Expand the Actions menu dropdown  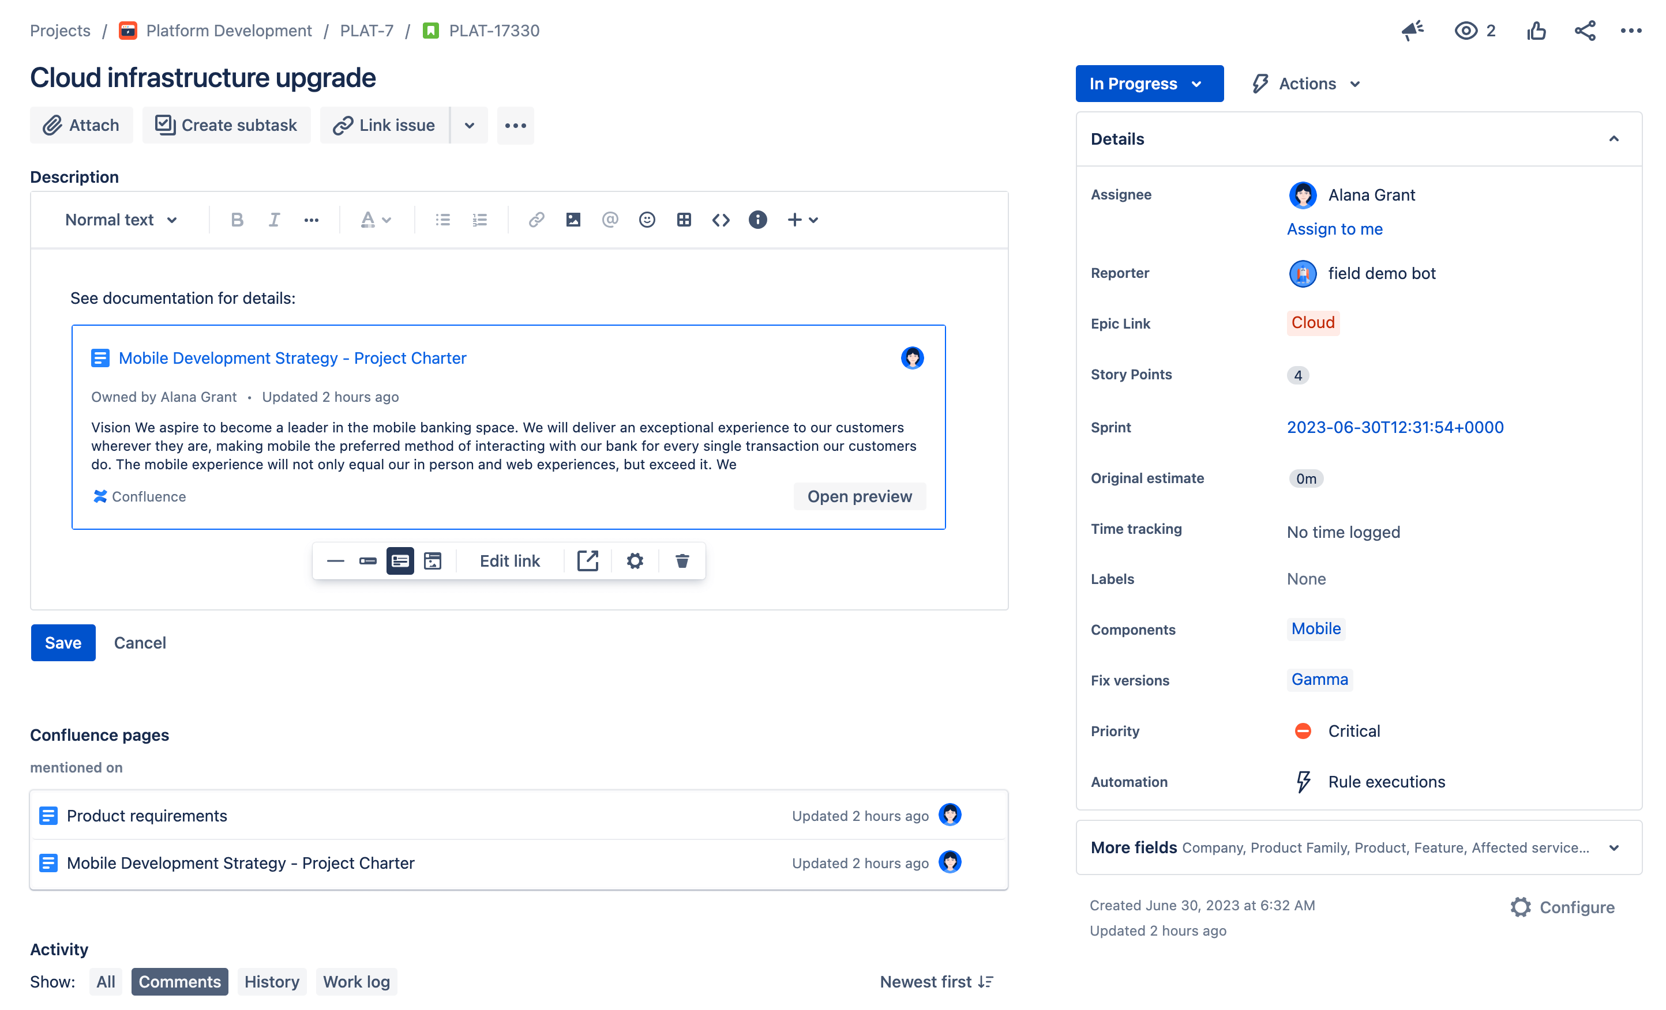pyautogui.click(x=1307, y=83)
